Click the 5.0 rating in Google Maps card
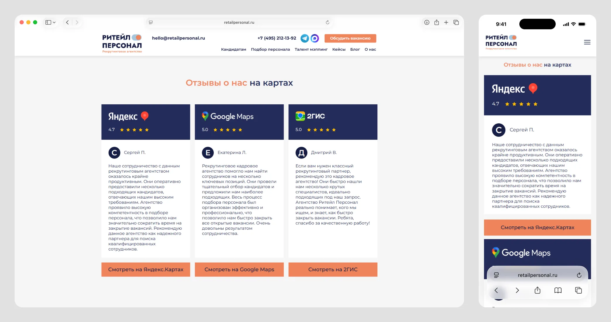This screenshot has height=322, width=611. pos(205,130)
